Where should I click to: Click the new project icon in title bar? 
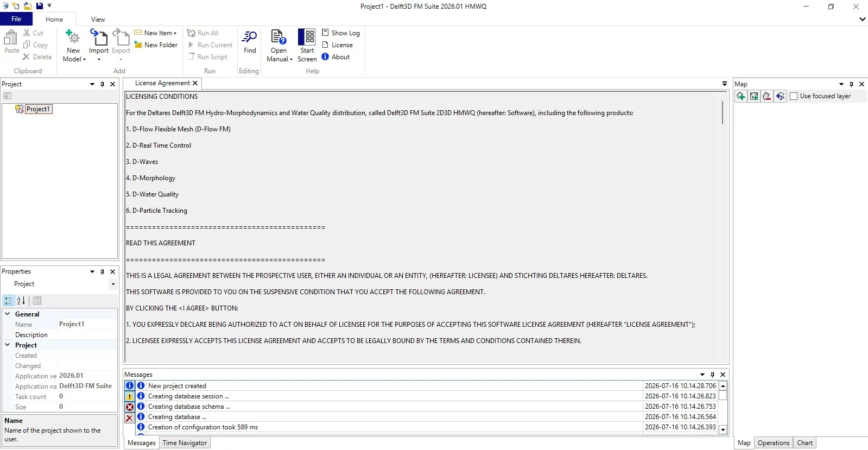(x=15, y=6)
